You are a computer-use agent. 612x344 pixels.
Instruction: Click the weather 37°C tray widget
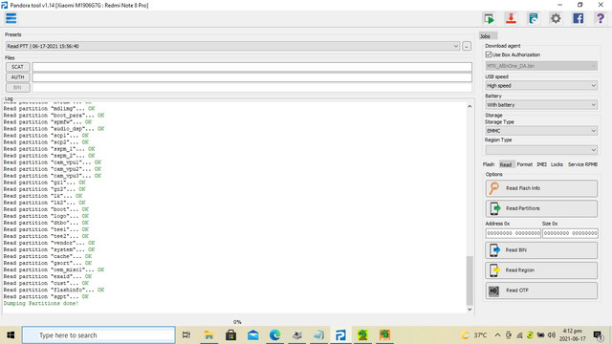click(474, 335)
